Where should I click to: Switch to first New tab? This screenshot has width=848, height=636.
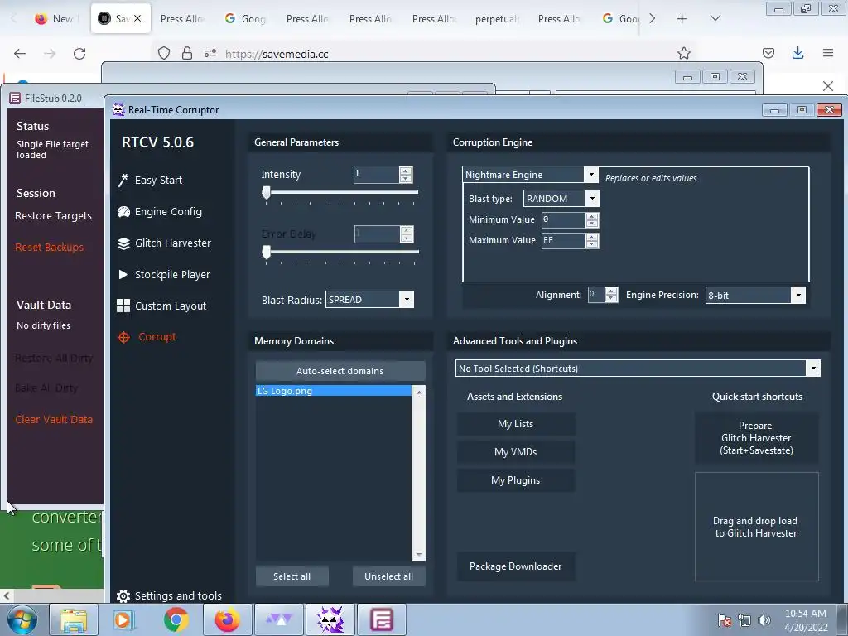[55, 19]
